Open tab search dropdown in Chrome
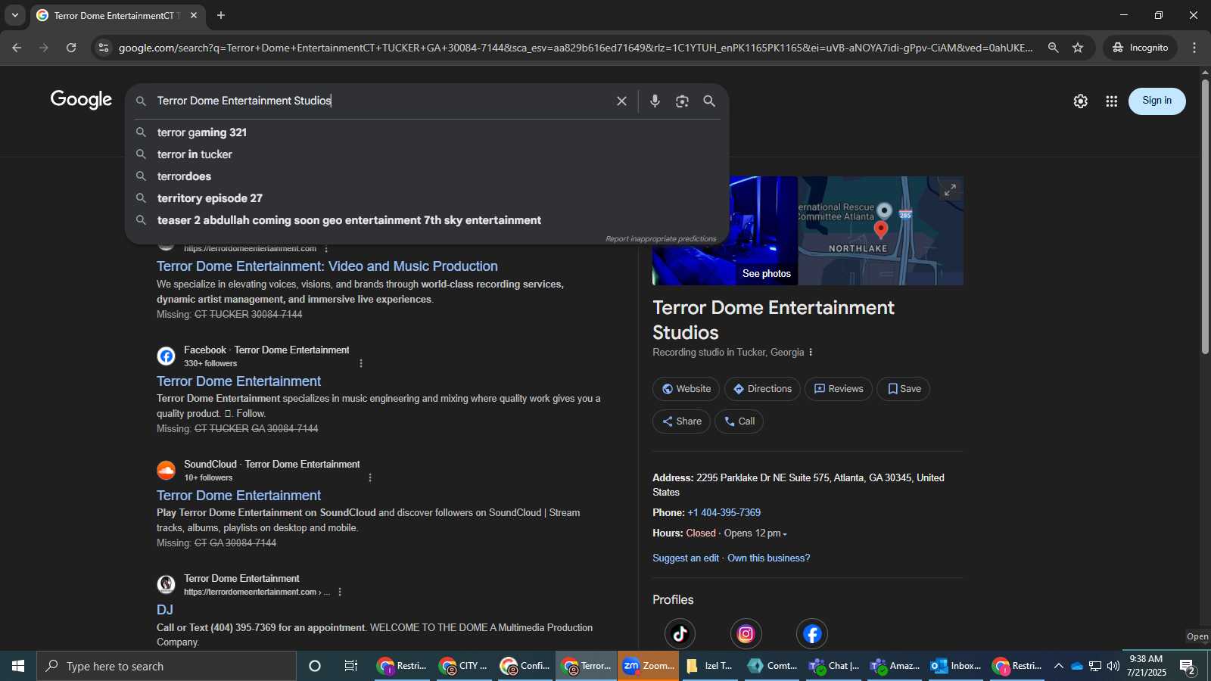This screenshot has width=1211, height=681. (14, 15)
